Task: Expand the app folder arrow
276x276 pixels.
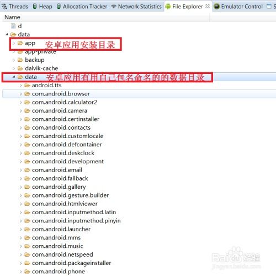Action: [x=14, y=43]
